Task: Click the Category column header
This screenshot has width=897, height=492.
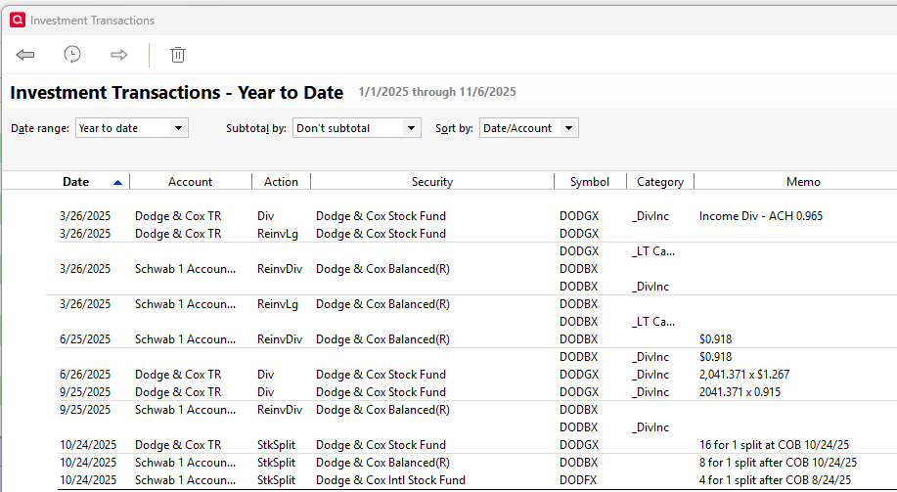Action: (x=660, y=182)
